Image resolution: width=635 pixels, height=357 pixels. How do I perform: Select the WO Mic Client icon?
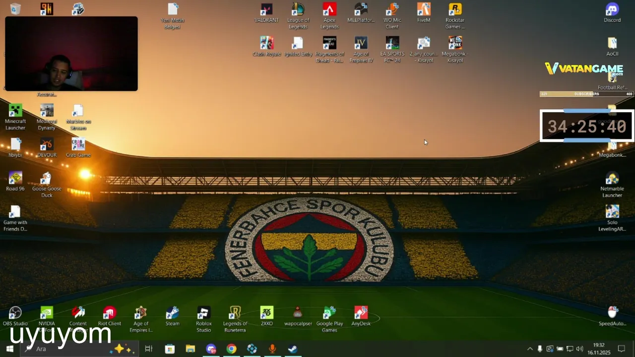coord(392,16)
